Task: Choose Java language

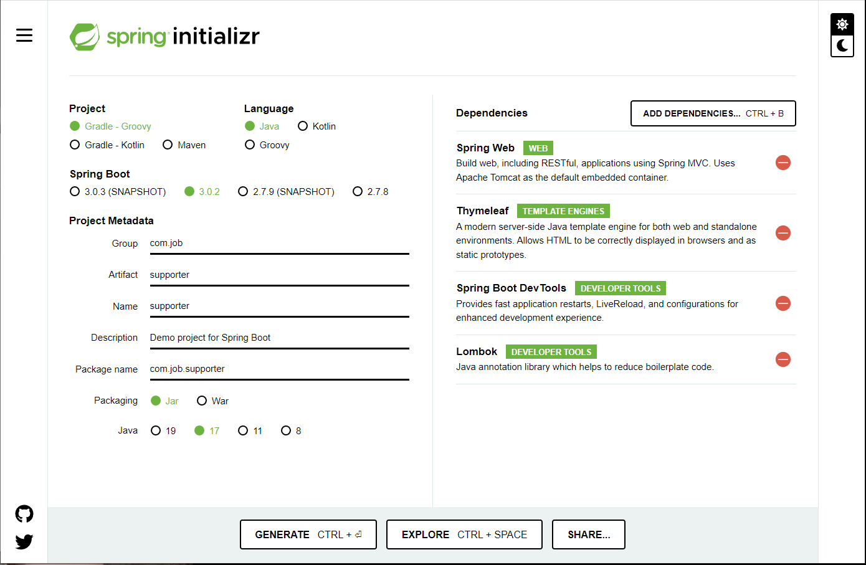Action: point(262,126)
